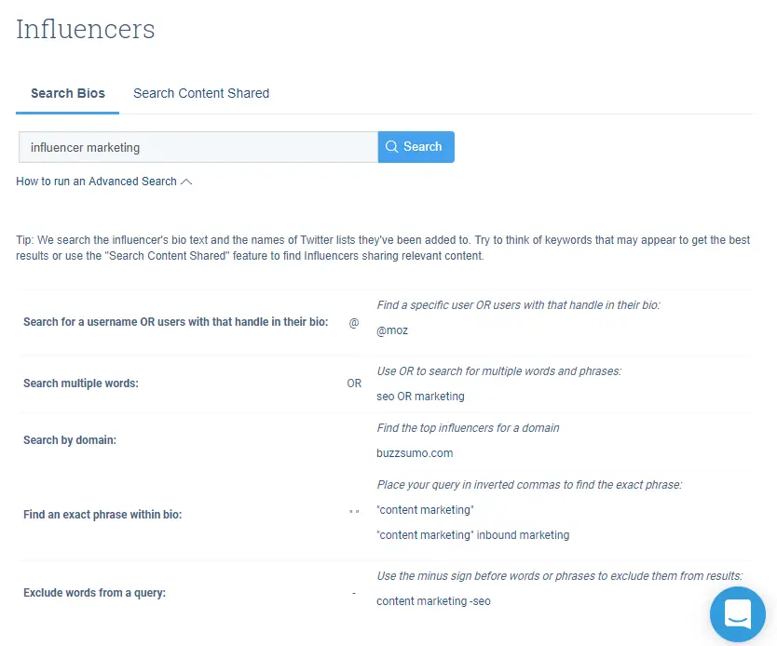Screen dimensions: 777x646
Task: Click the content marketing -seo example
Action: [433, 601]
